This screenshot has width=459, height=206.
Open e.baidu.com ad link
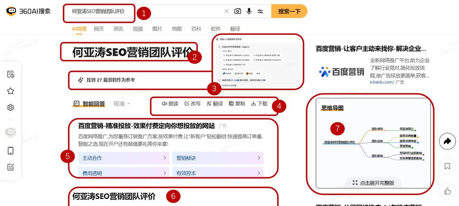click(x=382, y=82)
